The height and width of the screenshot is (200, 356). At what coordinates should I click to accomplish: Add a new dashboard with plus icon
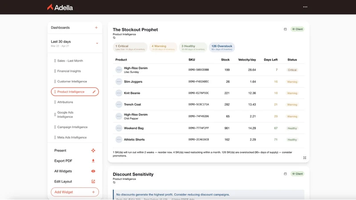coord(96,28)
